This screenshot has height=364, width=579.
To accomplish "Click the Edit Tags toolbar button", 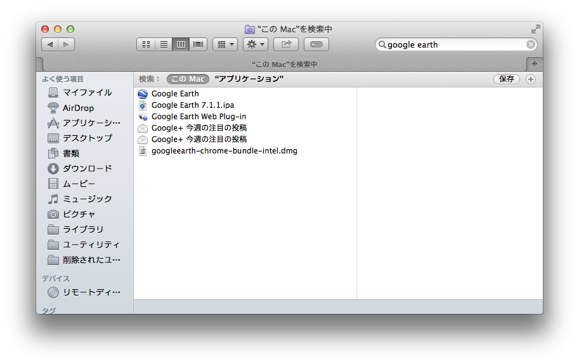I will [x=316, y=44].
